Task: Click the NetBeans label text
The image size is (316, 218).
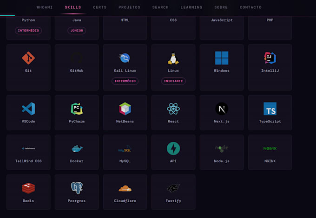Action: click(125, 122)
